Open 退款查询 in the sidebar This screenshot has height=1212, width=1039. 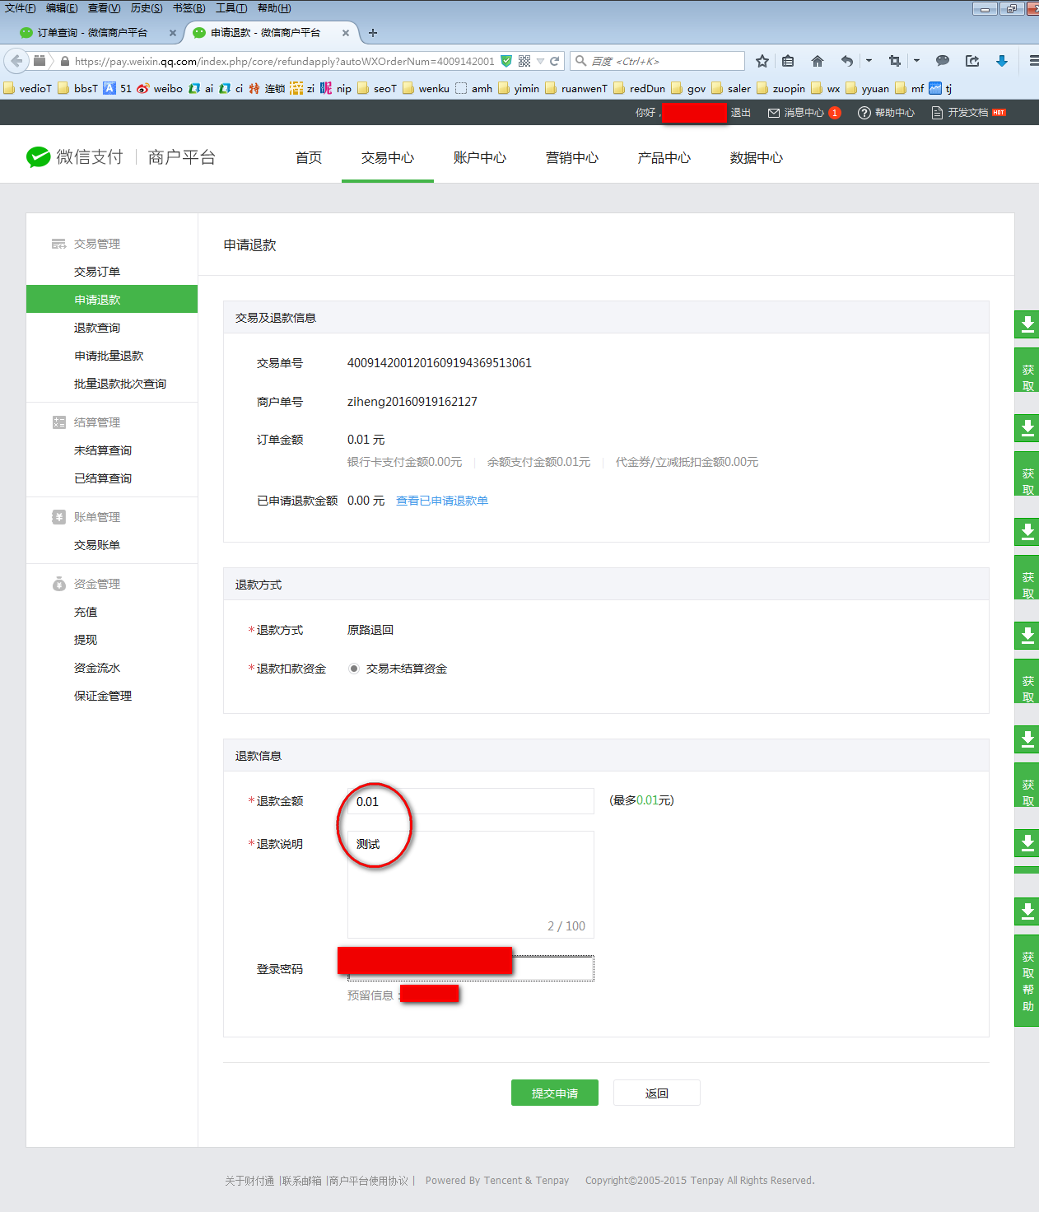[97, 328]
